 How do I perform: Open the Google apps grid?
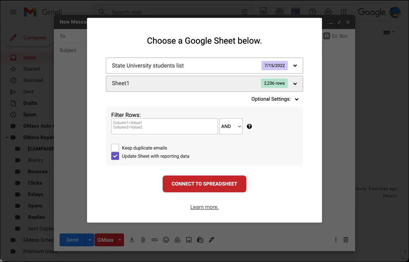(x=344, y=12)
